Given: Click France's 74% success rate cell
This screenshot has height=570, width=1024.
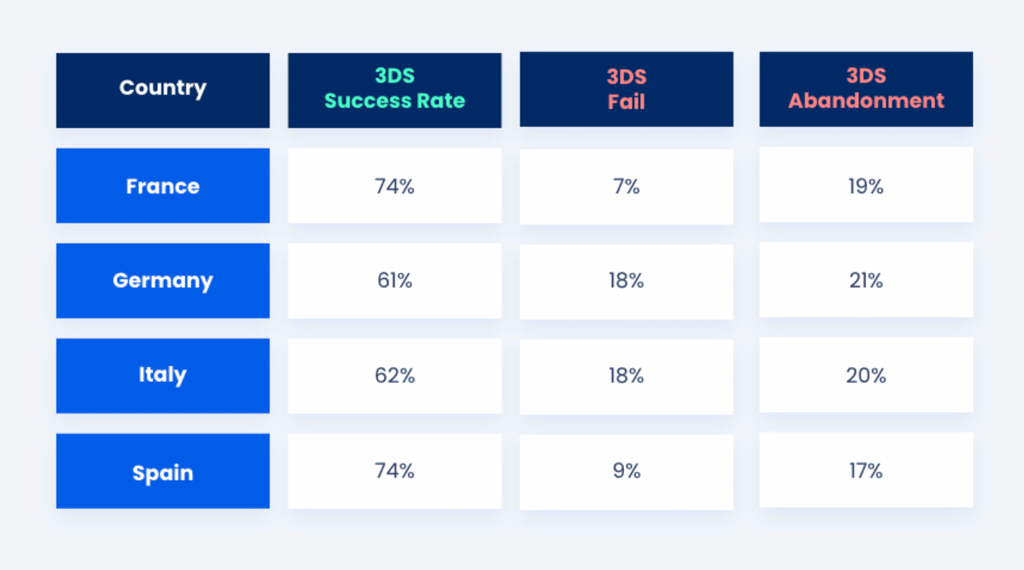Looking at the screenshot, I should [395, 186].
